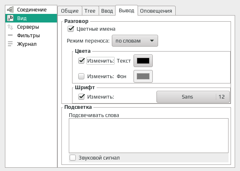The width and height of the screenshot is (240, 171).
Task: Toggle the Цветные имена checkbox
Action: (x=71, y=29)
